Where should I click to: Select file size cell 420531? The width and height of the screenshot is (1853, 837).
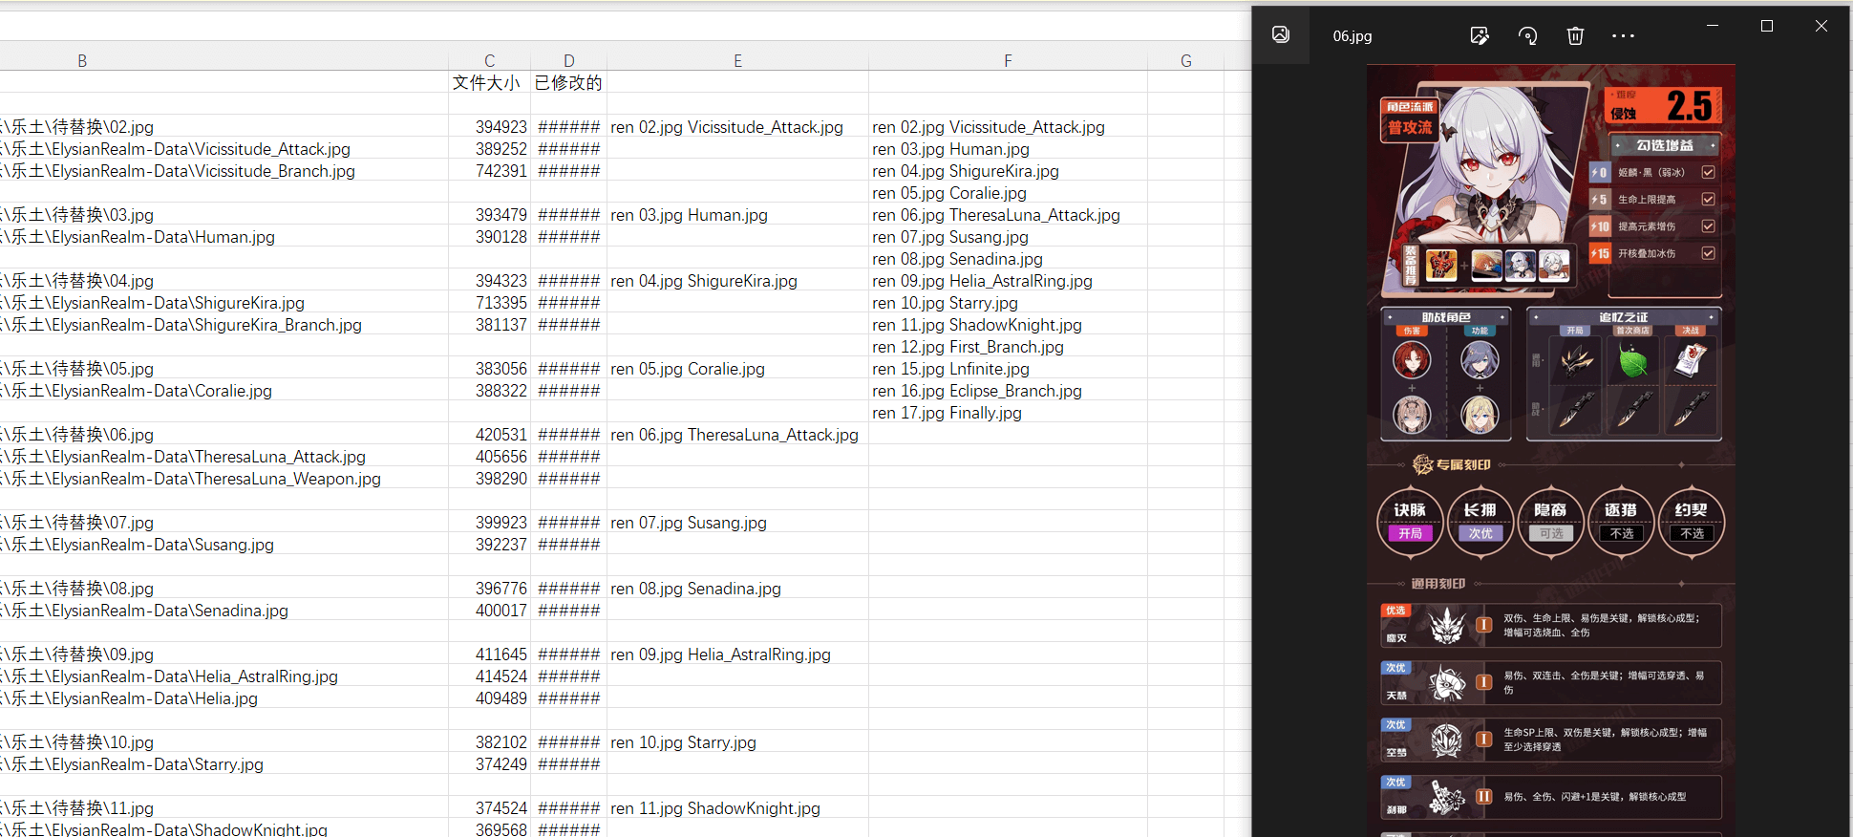(489, 434)
